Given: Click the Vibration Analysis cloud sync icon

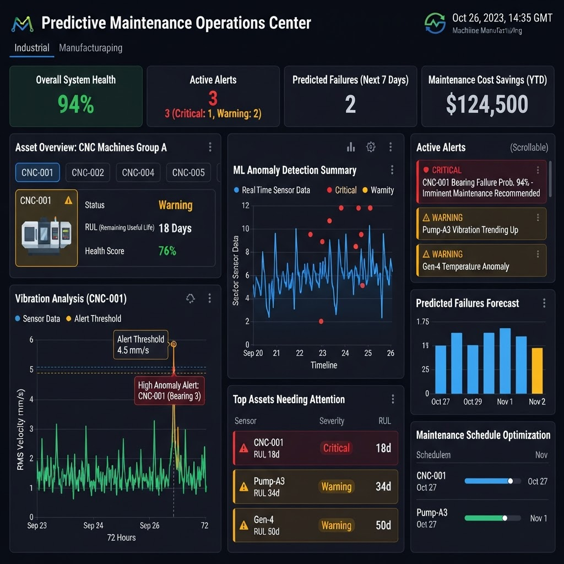Looking at the screenshot, I should 190,298.
